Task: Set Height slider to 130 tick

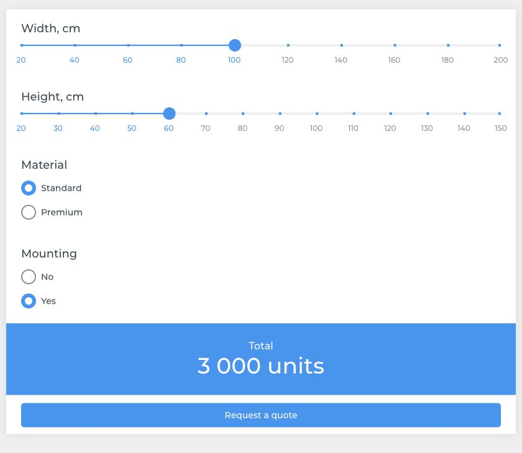Action: click(x=428, y=114)
